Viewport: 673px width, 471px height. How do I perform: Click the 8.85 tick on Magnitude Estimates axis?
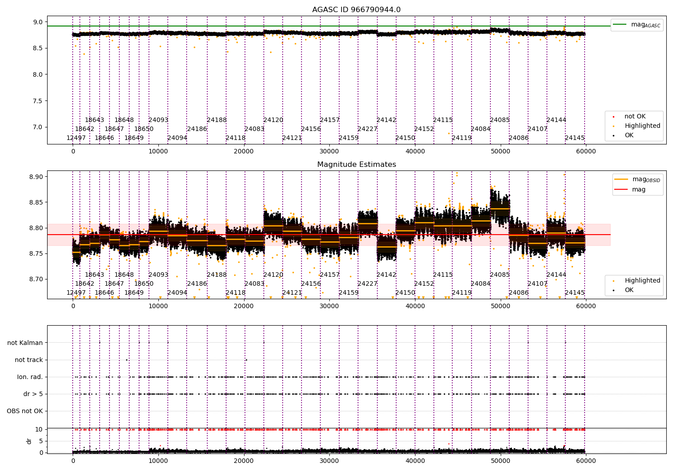(36, 202)
